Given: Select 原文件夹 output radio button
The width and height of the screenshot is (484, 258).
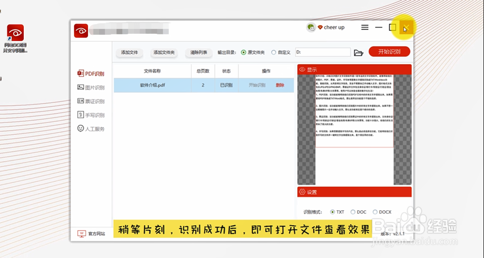Looking at the screenshot, I should coord(243,52).
